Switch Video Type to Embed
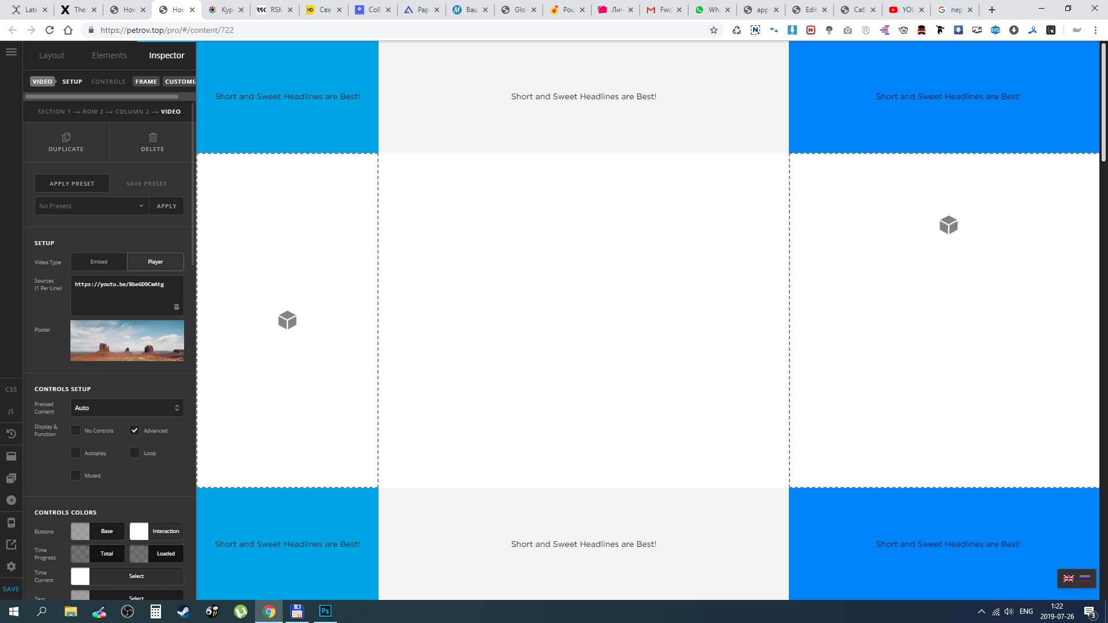The height and width of the screenshot is (623, 1108). 99,262
